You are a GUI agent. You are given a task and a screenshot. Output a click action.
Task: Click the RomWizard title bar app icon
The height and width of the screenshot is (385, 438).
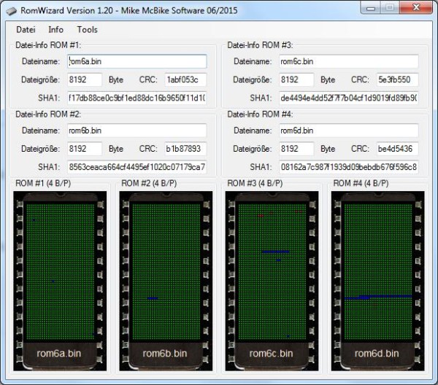12,9
